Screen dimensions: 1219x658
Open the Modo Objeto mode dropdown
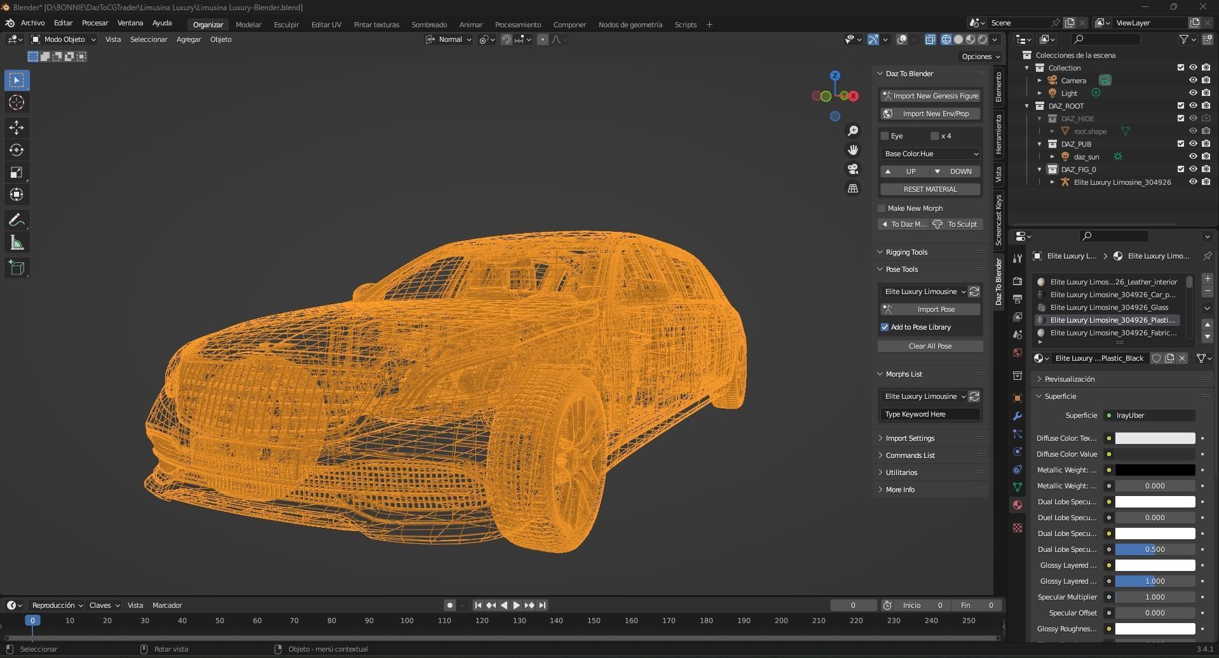click(64, 39)
